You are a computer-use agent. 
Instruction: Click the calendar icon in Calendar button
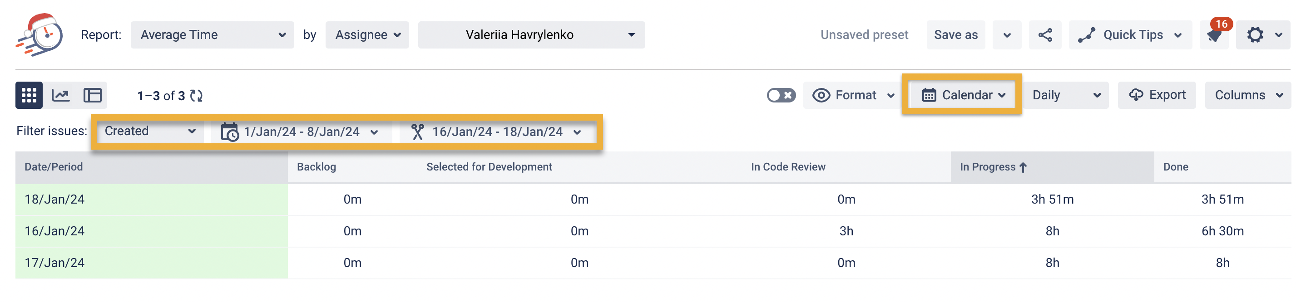[x=929, y=95]
